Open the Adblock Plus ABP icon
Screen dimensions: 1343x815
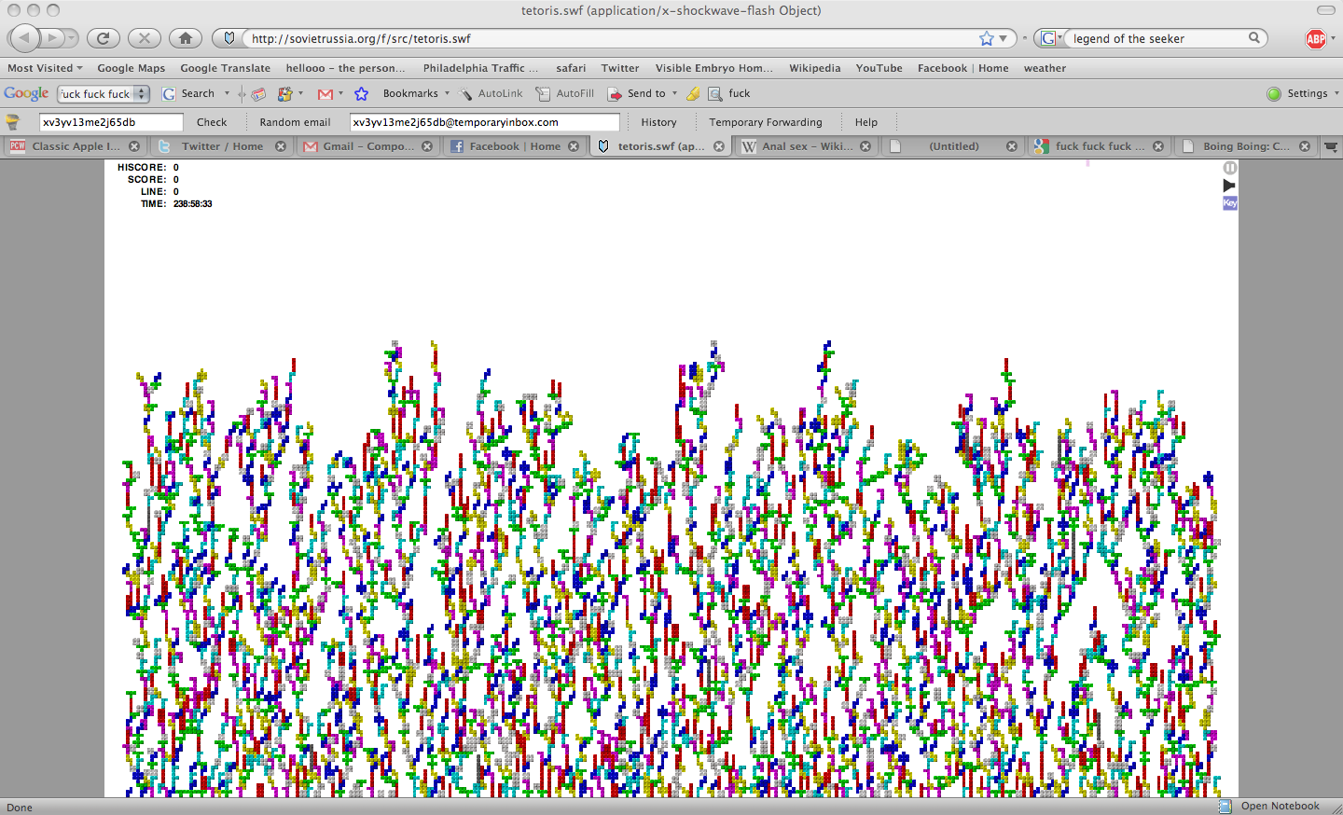[x=1316, y=38]
